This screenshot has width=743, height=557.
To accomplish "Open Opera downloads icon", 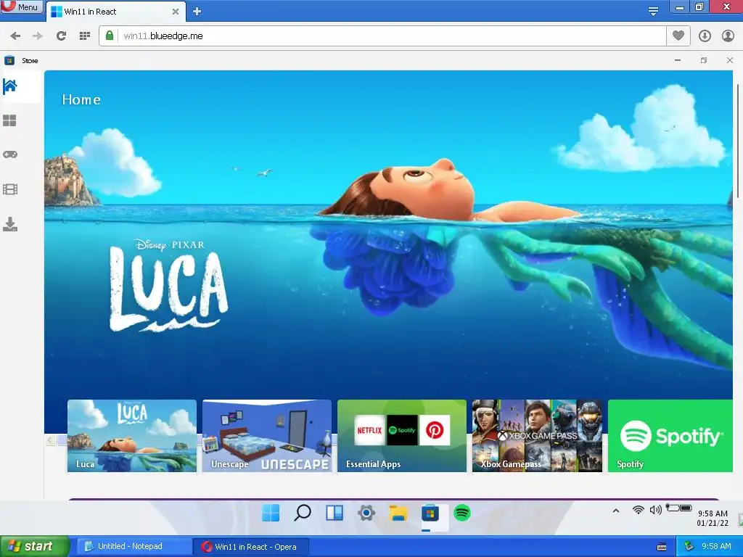I will point(705,36).
